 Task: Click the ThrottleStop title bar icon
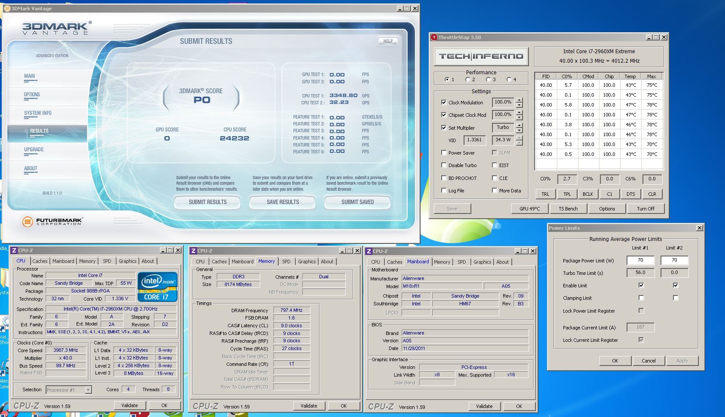pyautogui.click(x=434, y=37)
